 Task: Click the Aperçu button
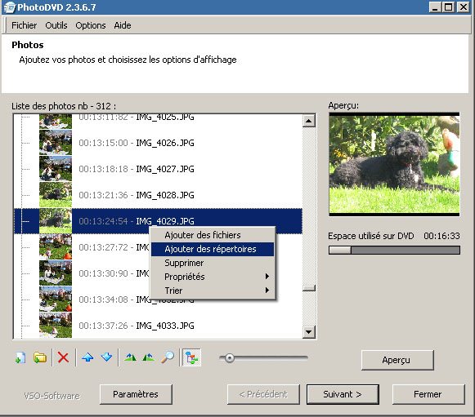click(397, 360)
